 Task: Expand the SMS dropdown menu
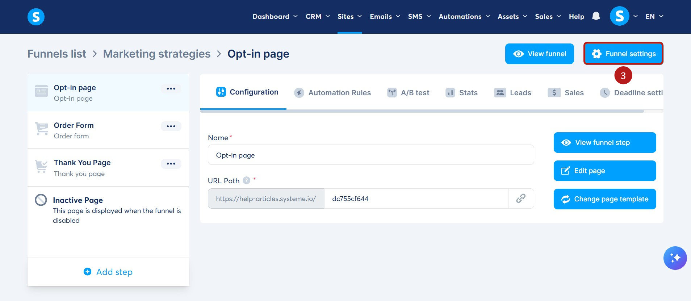[419, 17]
